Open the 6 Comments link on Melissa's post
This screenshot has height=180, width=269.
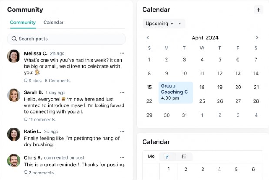pos(57,81)
